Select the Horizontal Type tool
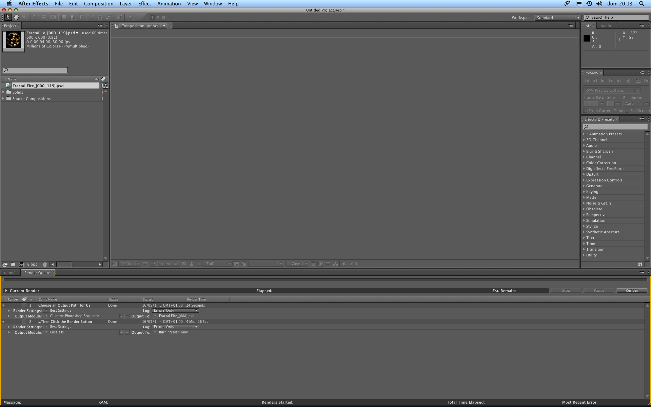Image resolution: width=651 pixels, height=407 pixels. (81, 17)
